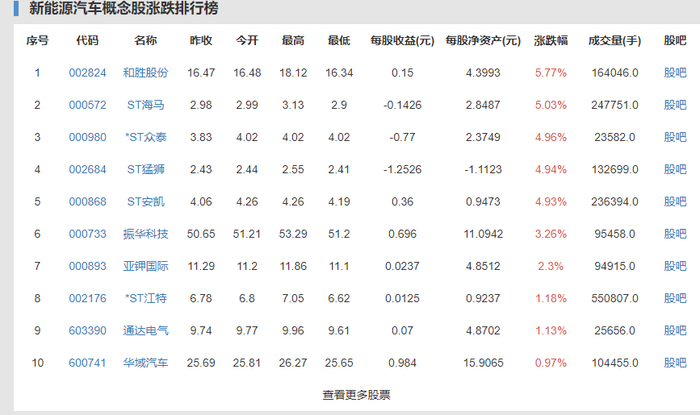Click the 每股净资产(元) column header
This screenshot has height=415, width=700.
click(483, 40)
